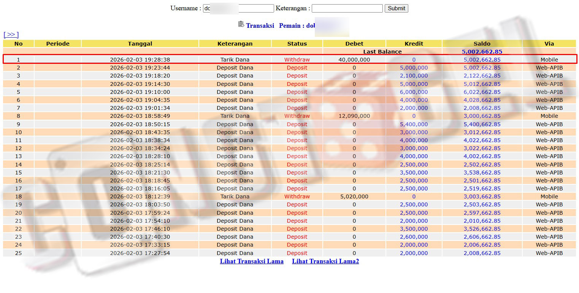Image resolution: width=579 pixels, height=293 pixels.
Task: Click the Via column header
Action: click(x=549, y=44)
